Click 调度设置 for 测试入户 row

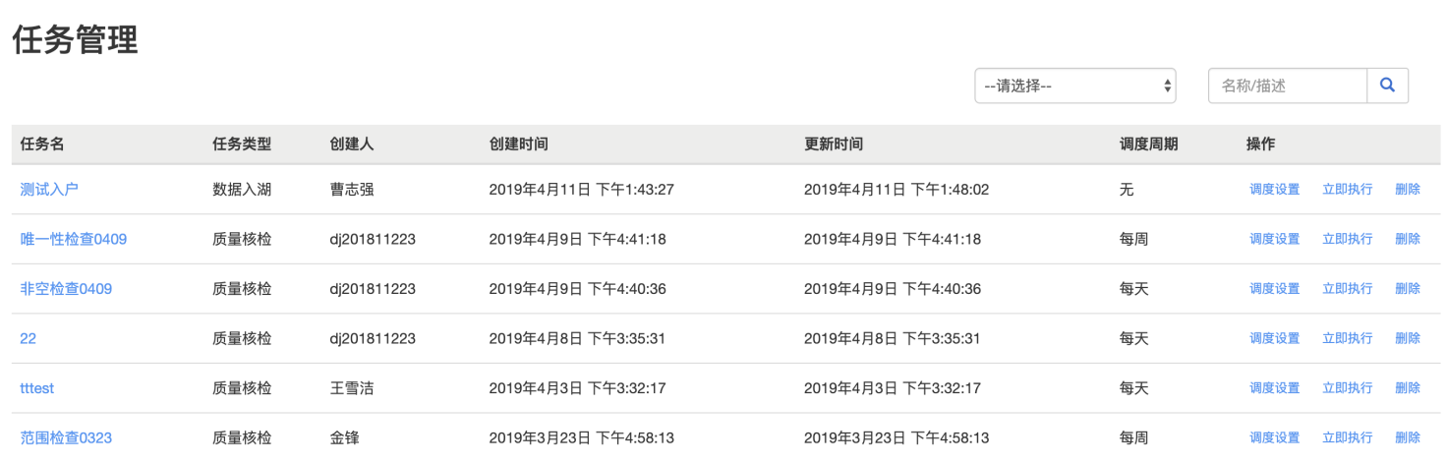point(1275,190)
